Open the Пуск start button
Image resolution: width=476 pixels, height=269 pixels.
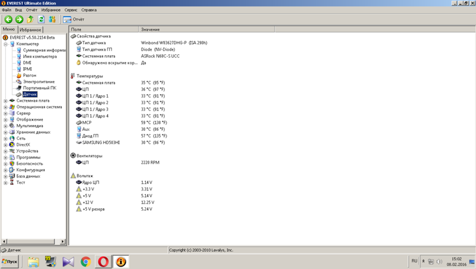10,262
